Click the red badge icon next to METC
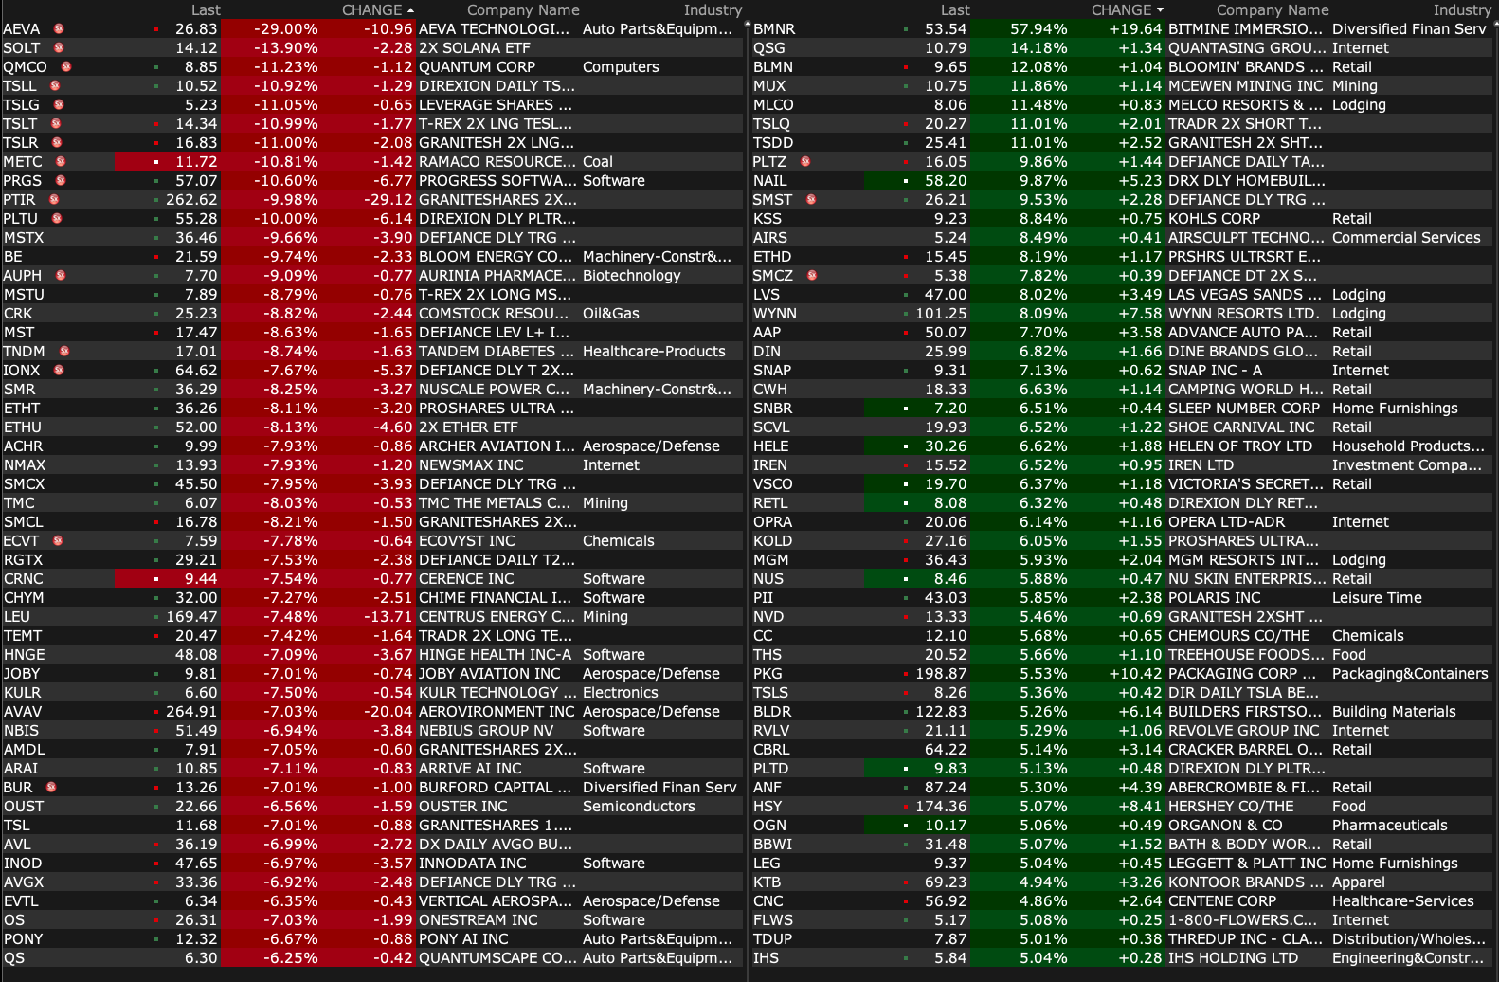The height and width of the screenshot is (982, 1499). coord(61,162)
